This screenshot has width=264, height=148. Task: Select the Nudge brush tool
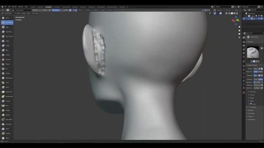(x=7, y=110)
